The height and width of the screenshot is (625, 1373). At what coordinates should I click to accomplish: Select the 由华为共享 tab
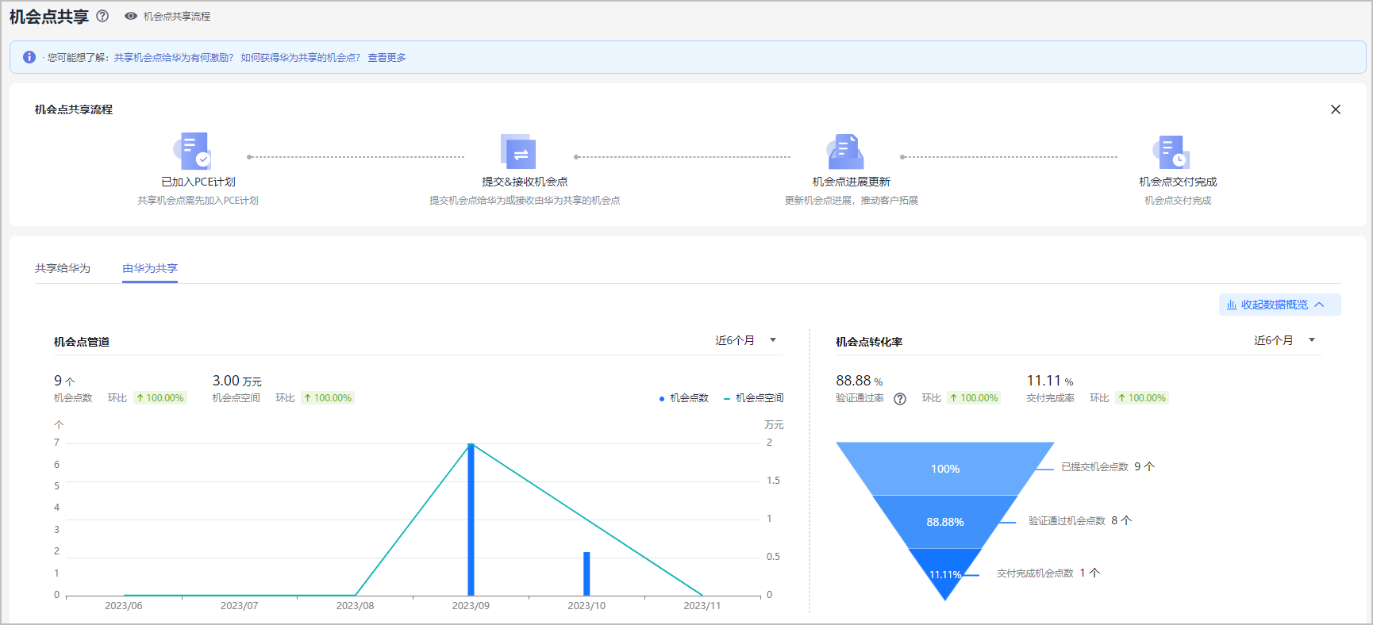[150, 268]
